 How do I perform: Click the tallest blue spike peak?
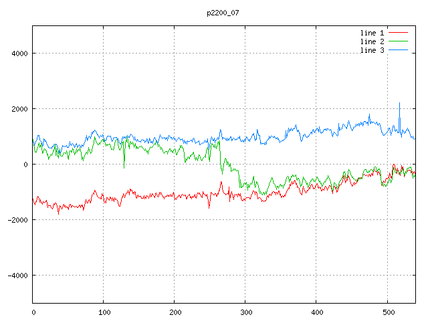pyautogui.click(x=399, y=103)
